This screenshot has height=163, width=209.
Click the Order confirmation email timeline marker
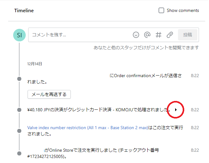click(19, 79)
